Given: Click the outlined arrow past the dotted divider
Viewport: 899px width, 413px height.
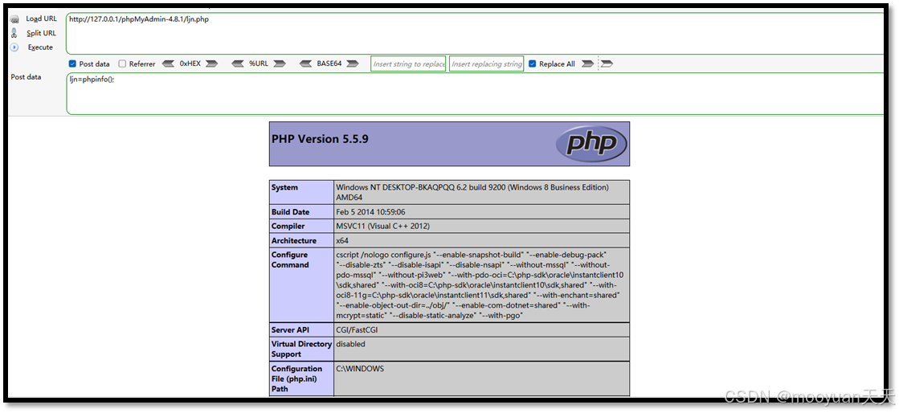Looking at the screenshot, I should [x=607, y=63].
